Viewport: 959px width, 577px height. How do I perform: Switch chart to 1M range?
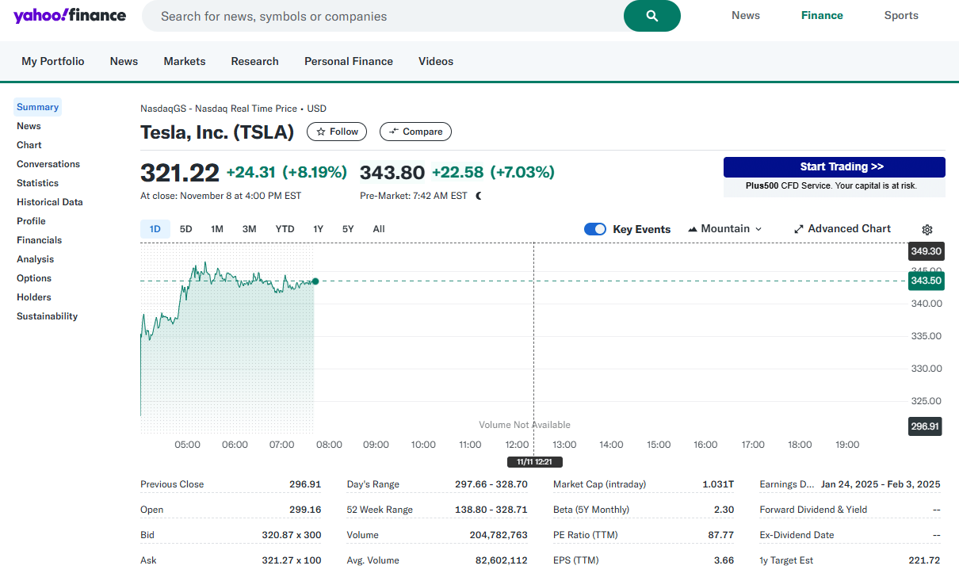tap(217, 229)
